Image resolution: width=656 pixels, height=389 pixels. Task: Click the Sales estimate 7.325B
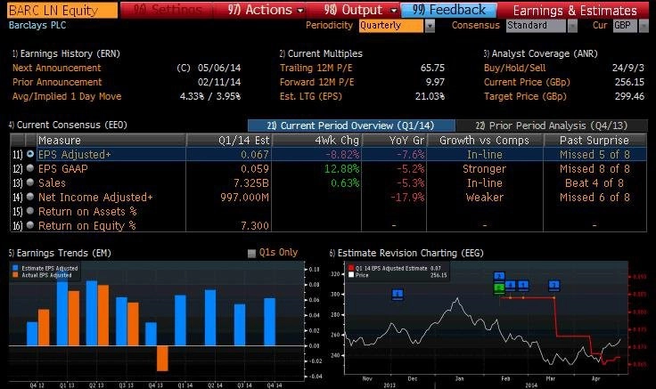(x=251, y=183)
